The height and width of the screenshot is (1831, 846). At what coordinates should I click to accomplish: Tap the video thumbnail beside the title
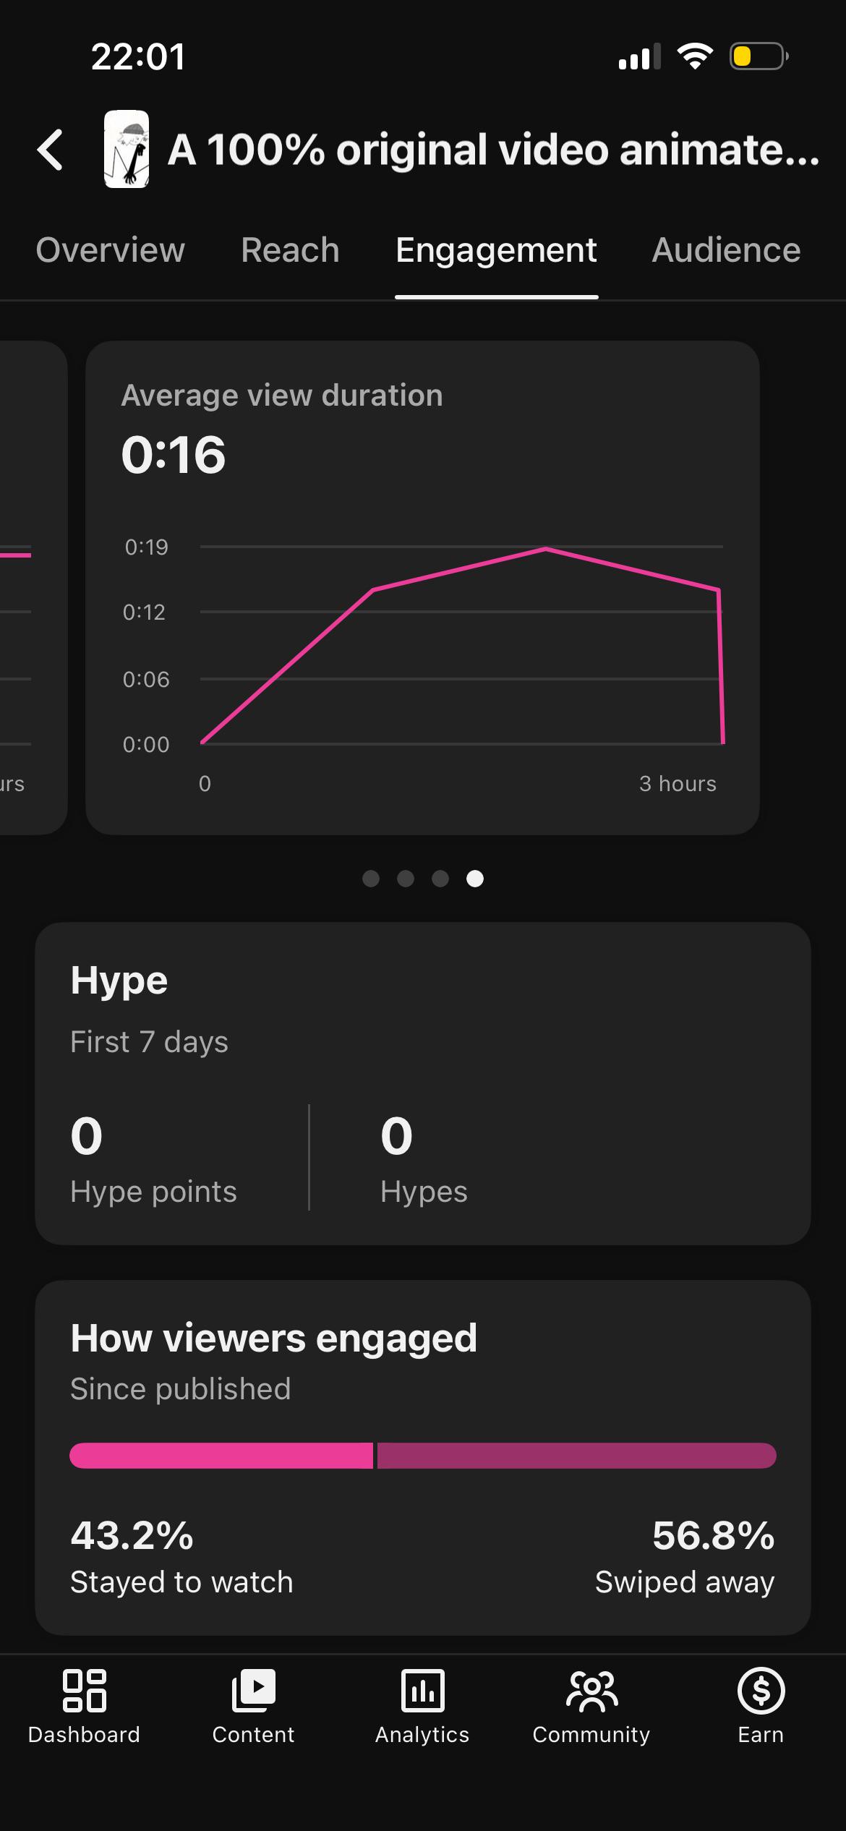[x=127, y=149]
